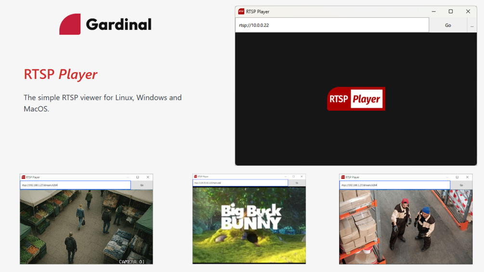Minimize the main RTSP Player window

[434, 12]
